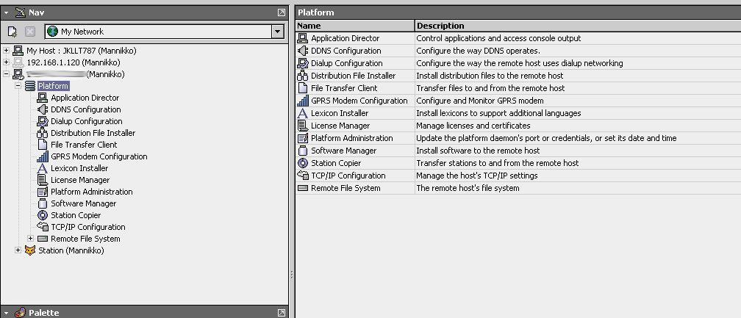Click Application Director icon in Platform table
The height and width of the screenshot is (318, 741).
point(302,38)
